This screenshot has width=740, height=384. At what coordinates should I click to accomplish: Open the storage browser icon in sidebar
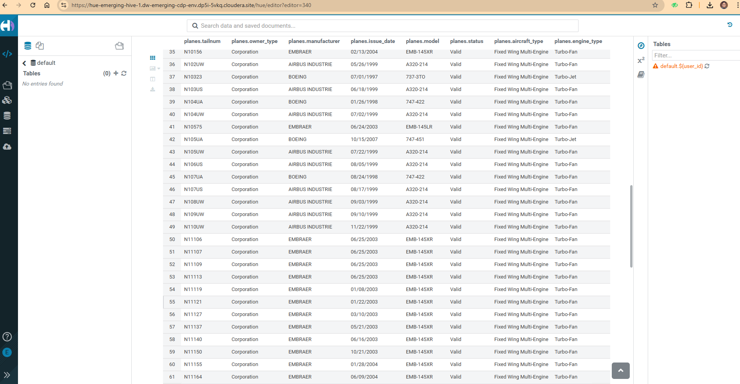[7, 131]
